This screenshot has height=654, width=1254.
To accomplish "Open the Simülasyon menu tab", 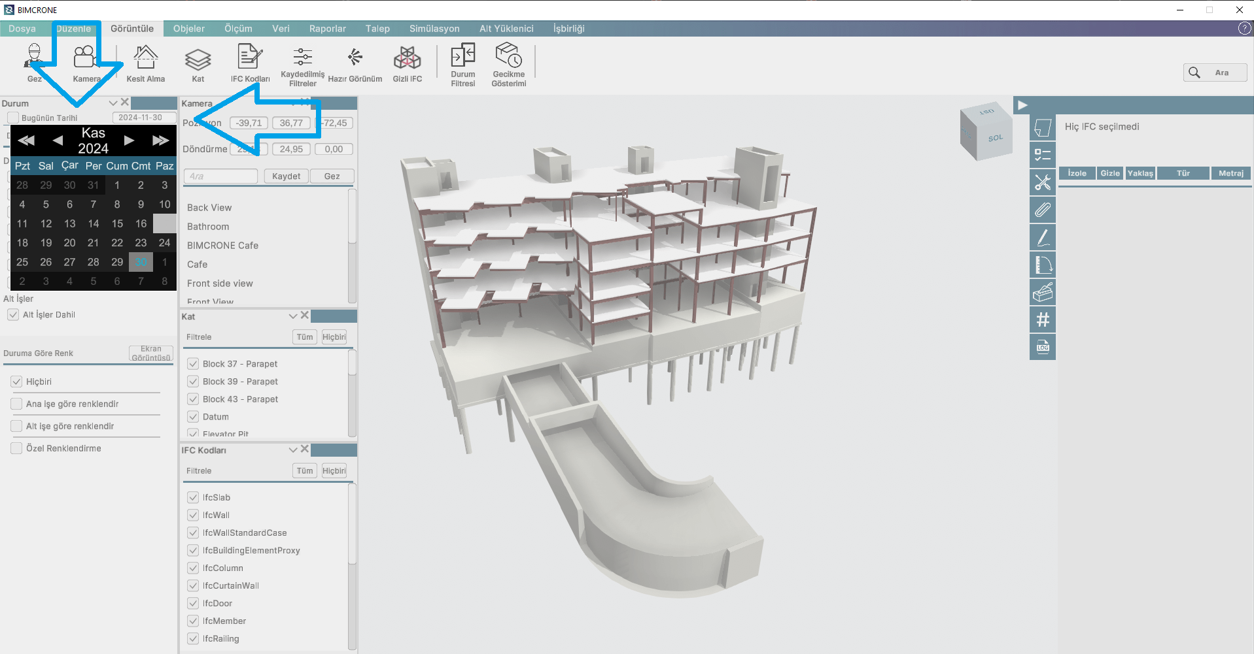I will pyautogui.click(x=434, y=29).
